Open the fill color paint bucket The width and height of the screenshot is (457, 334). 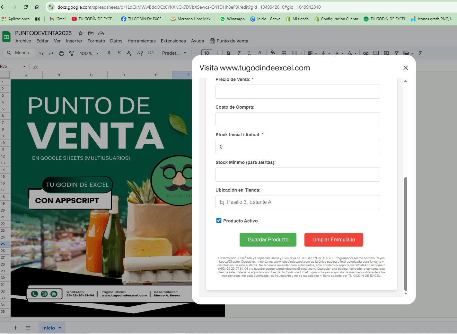coord(273,53)
